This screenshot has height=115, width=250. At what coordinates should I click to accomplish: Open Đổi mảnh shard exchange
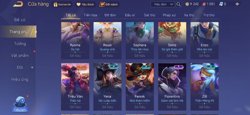(x=109, y=5)
